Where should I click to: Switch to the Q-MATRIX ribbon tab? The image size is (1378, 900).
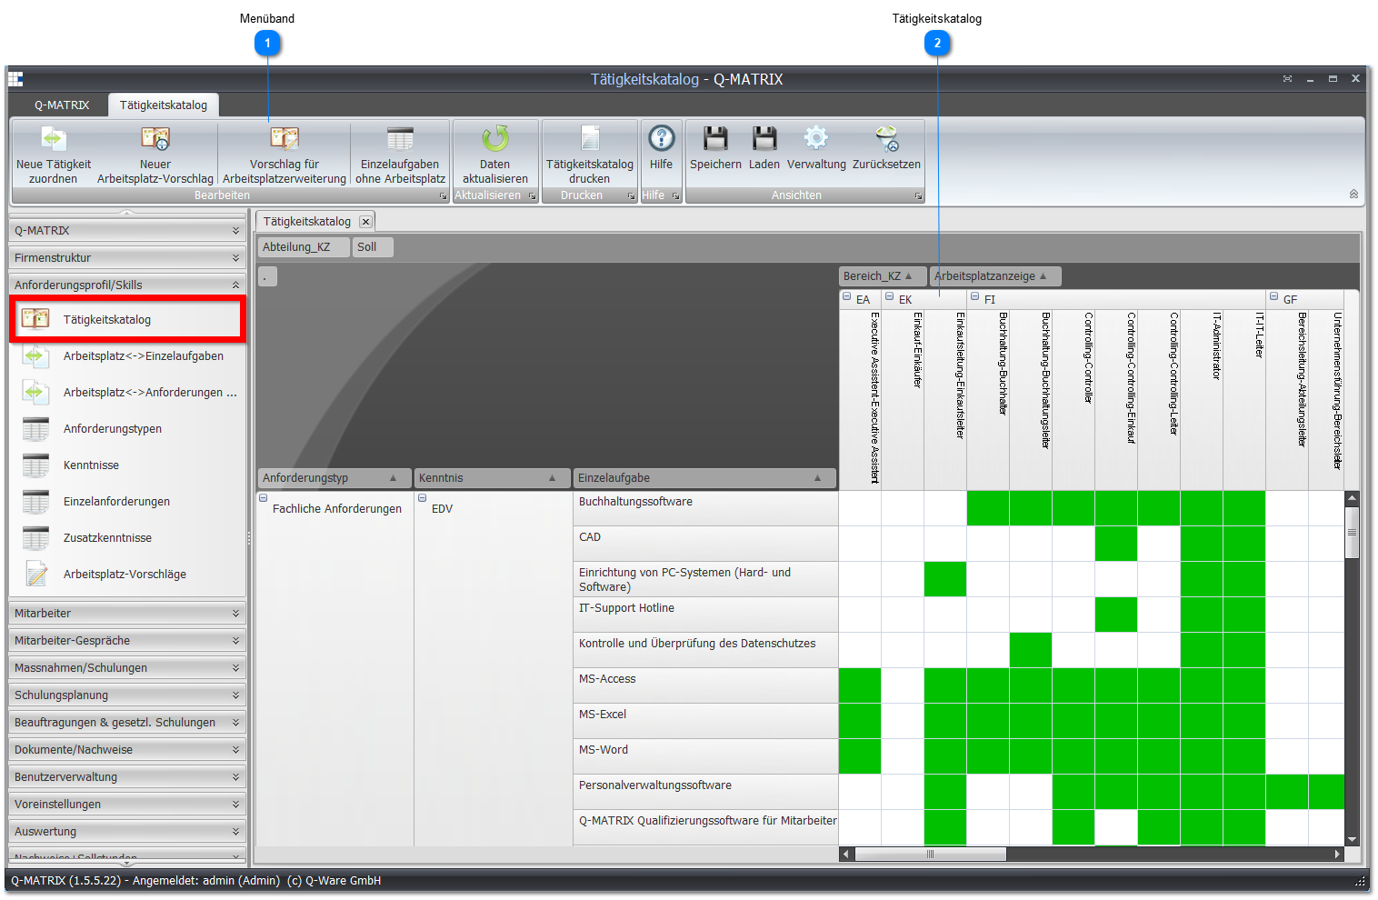click(62, 105)
